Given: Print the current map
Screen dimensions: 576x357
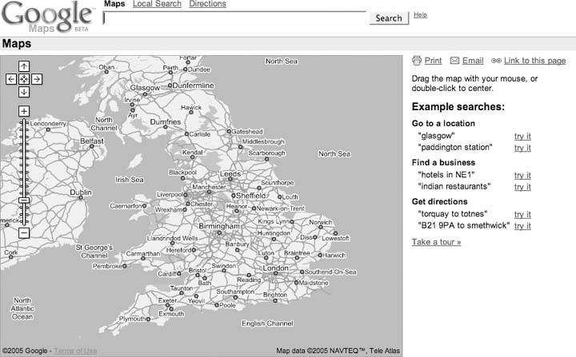Looking at the screenshot, I should 427,61.
